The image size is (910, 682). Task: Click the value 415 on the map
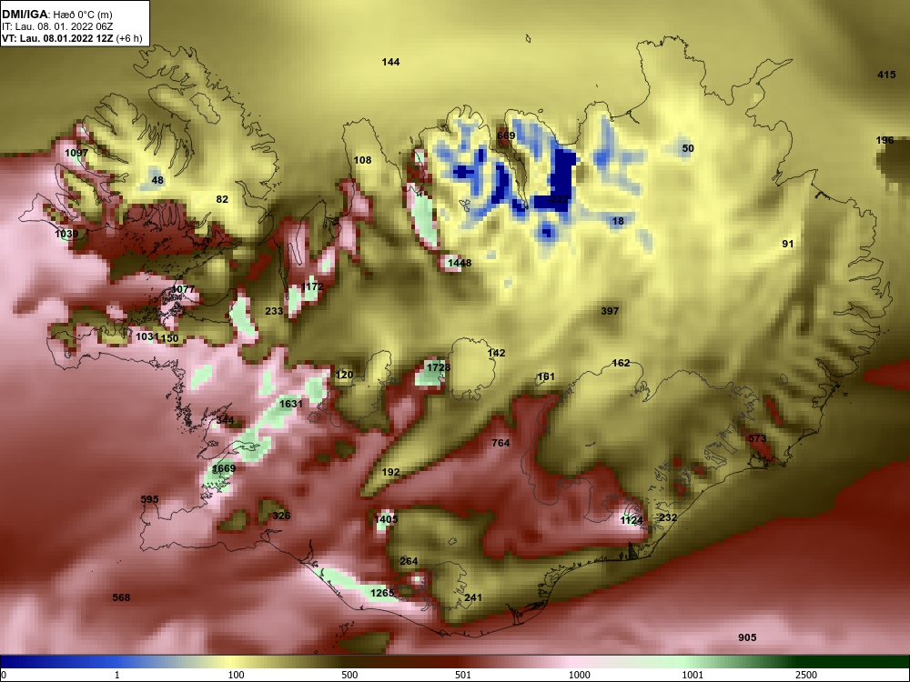(x=886, y=75)
